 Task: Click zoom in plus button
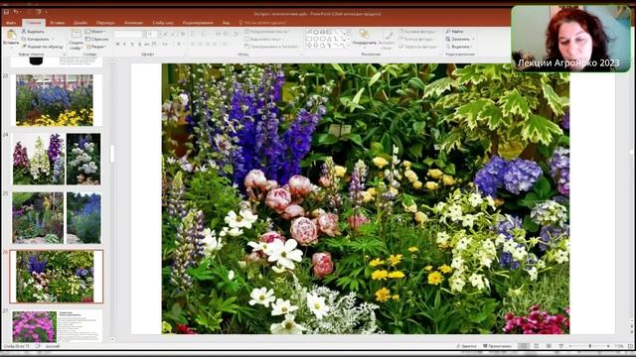pyautogui.click(x=608, y=346)
